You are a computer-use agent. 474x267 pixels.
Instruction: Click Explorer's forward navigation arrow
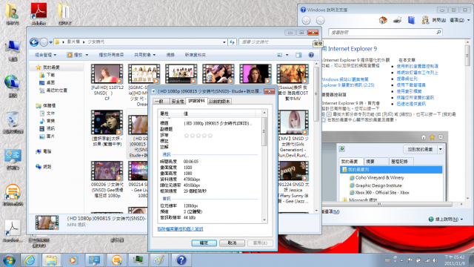(44, 42)
